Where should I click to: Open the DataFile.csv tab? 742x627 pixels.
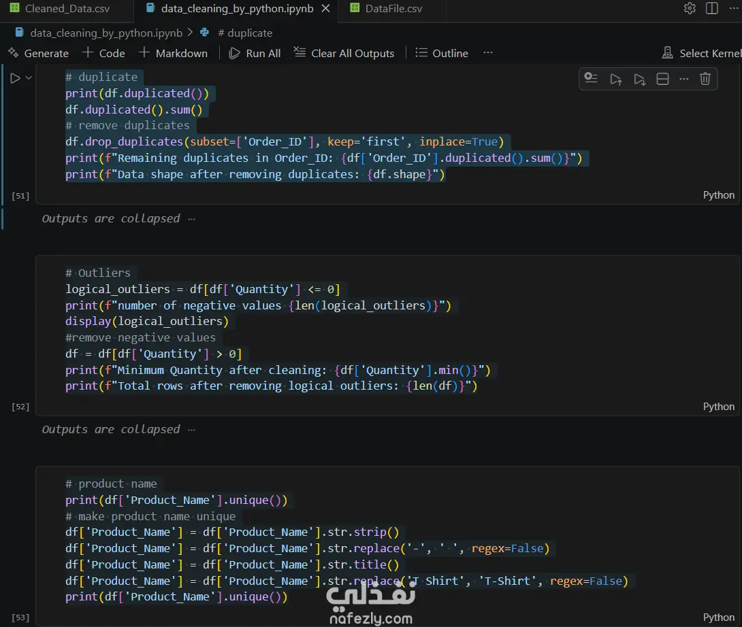386,9
